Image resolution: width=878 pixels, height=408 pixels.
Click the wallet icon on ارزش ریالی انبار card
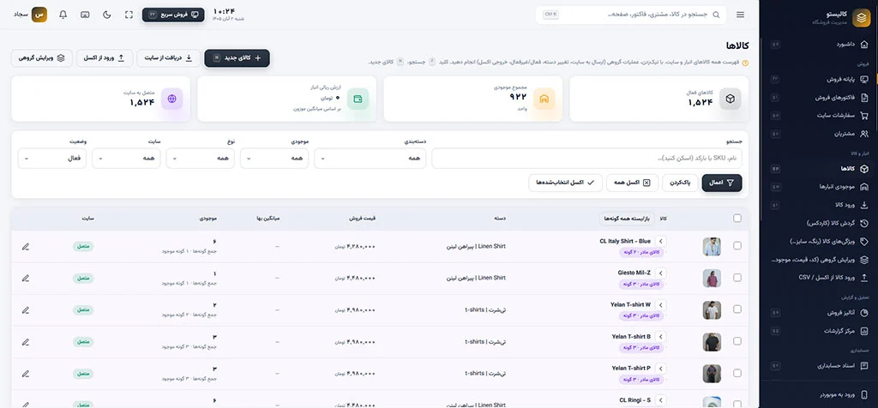(358, 99)
